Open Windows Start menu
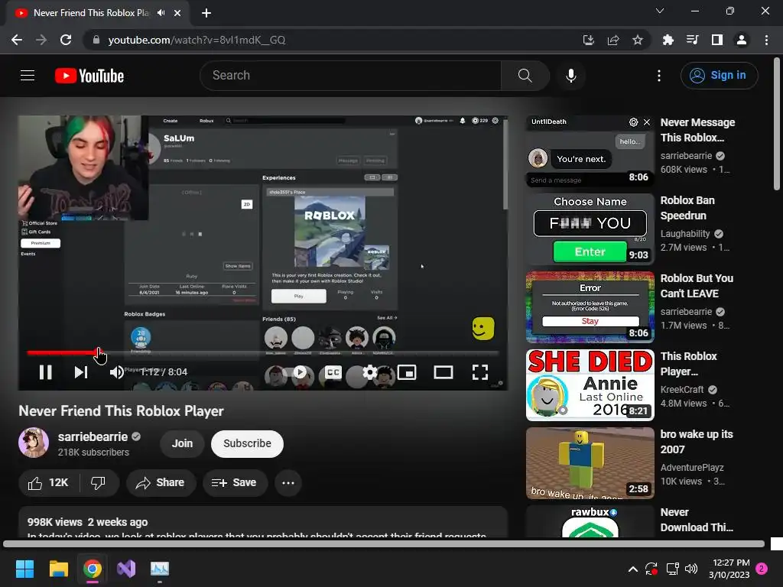783x587 pixels. click(x=24, y=569)
